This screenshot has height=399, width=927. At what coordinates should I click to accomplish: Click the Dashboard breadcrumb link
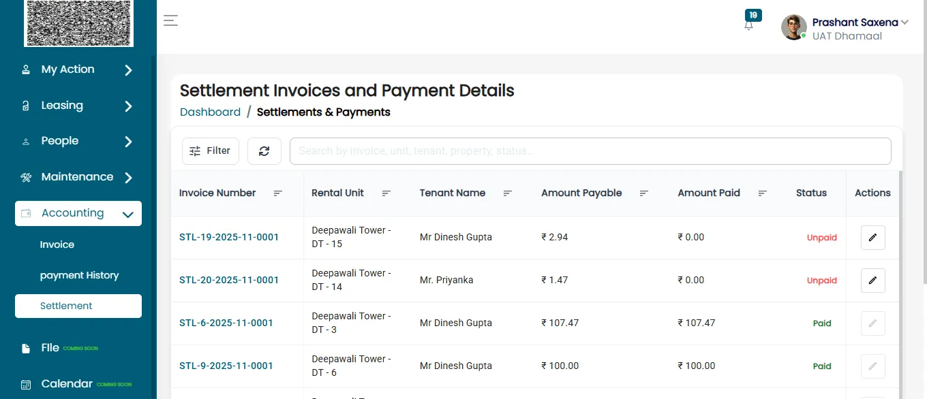coord(210,112)
